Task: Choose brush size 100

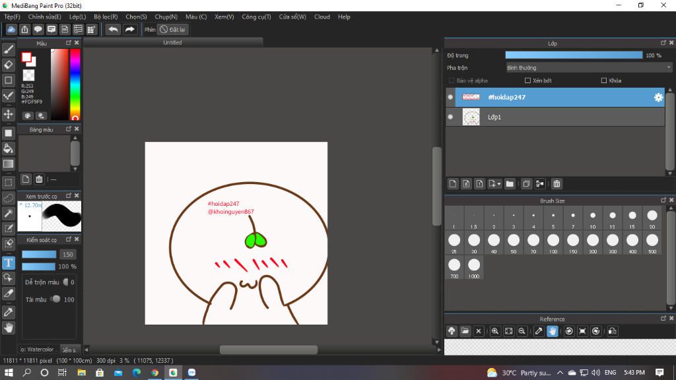Action: tap(553, 244)
